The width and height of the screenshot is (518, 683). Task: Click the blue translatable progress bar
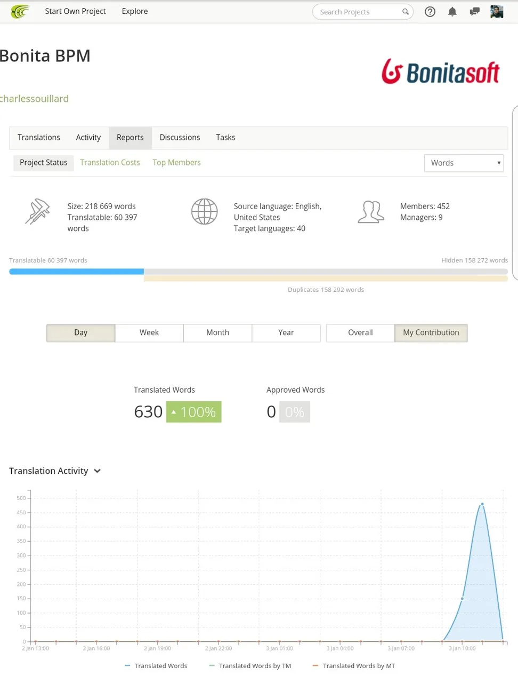click(x=76, y=272)
